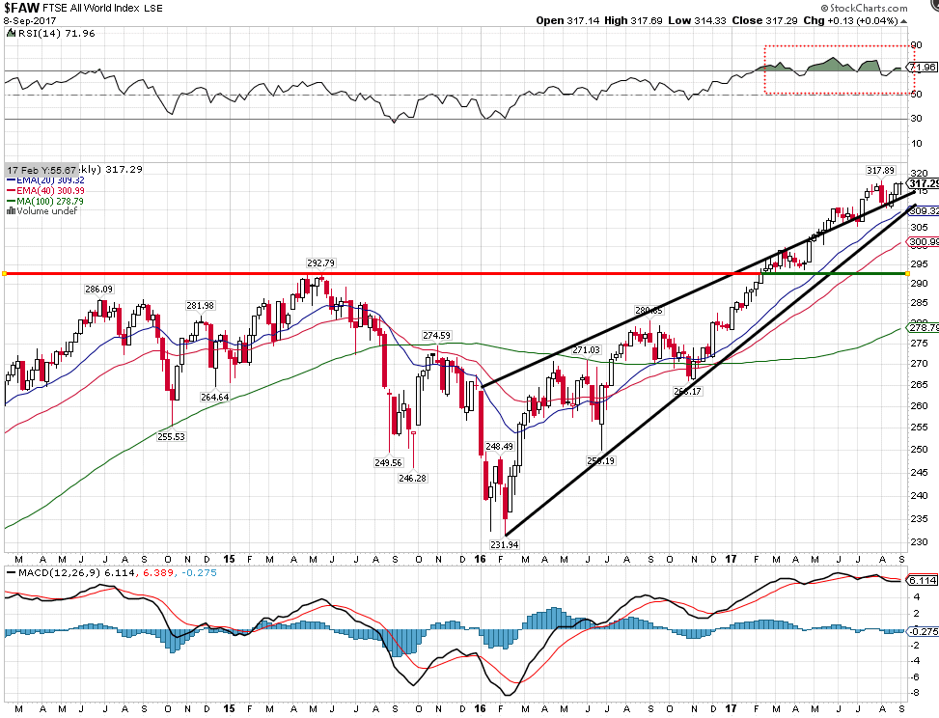Click the 281.98 price label
Screen dimensions: 939x718
200,305
